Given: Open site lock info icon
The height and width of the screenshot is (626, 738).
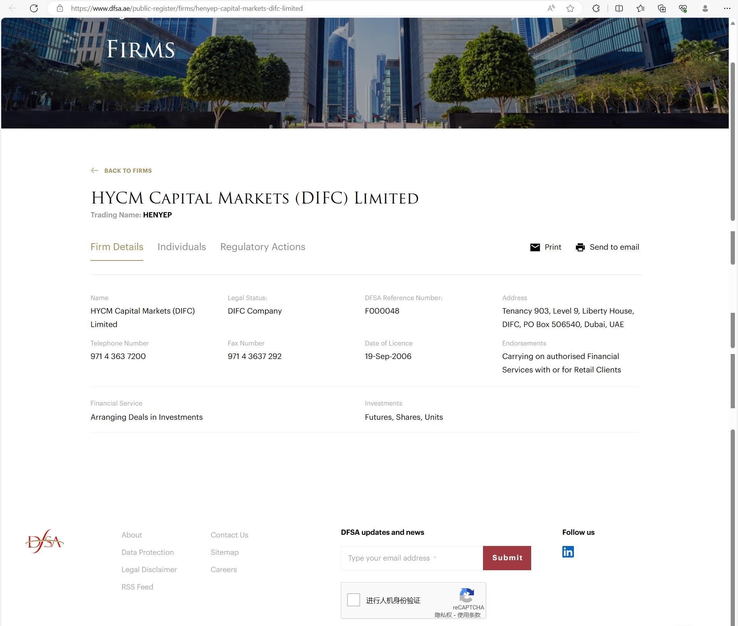Looking at the screenshot, I should coord(60,8).
